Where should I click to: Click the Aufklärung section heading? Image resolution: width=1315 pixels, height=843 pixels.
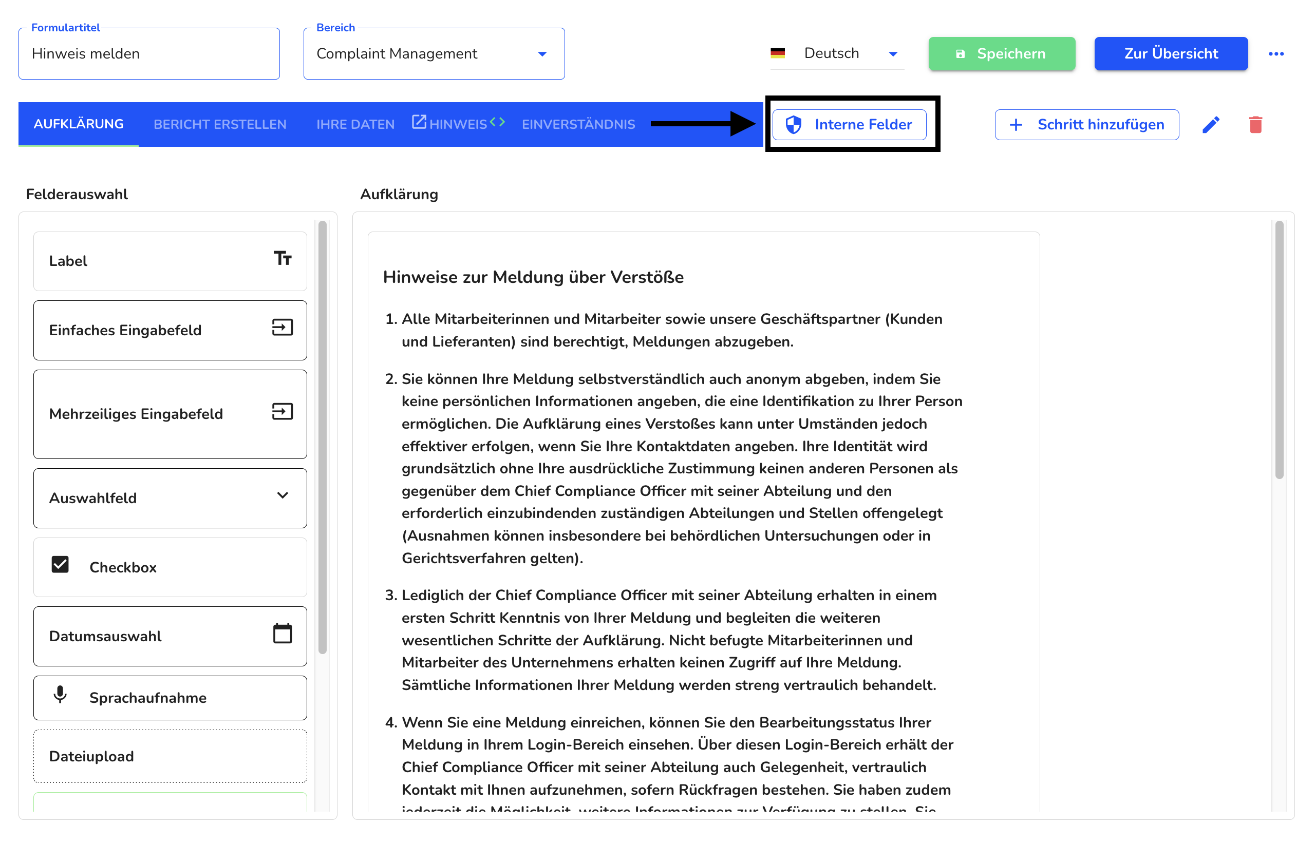click(399, 195)
